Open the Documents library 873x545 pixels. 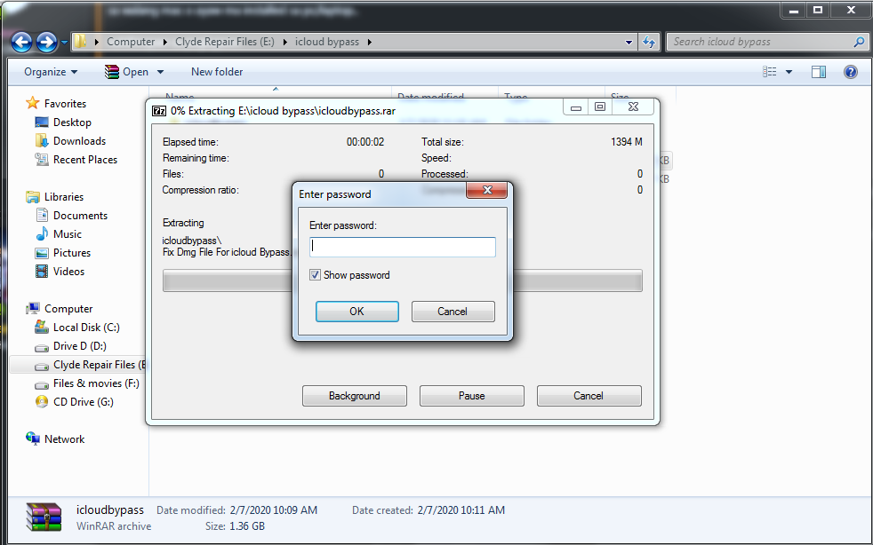tap(80, 215)
